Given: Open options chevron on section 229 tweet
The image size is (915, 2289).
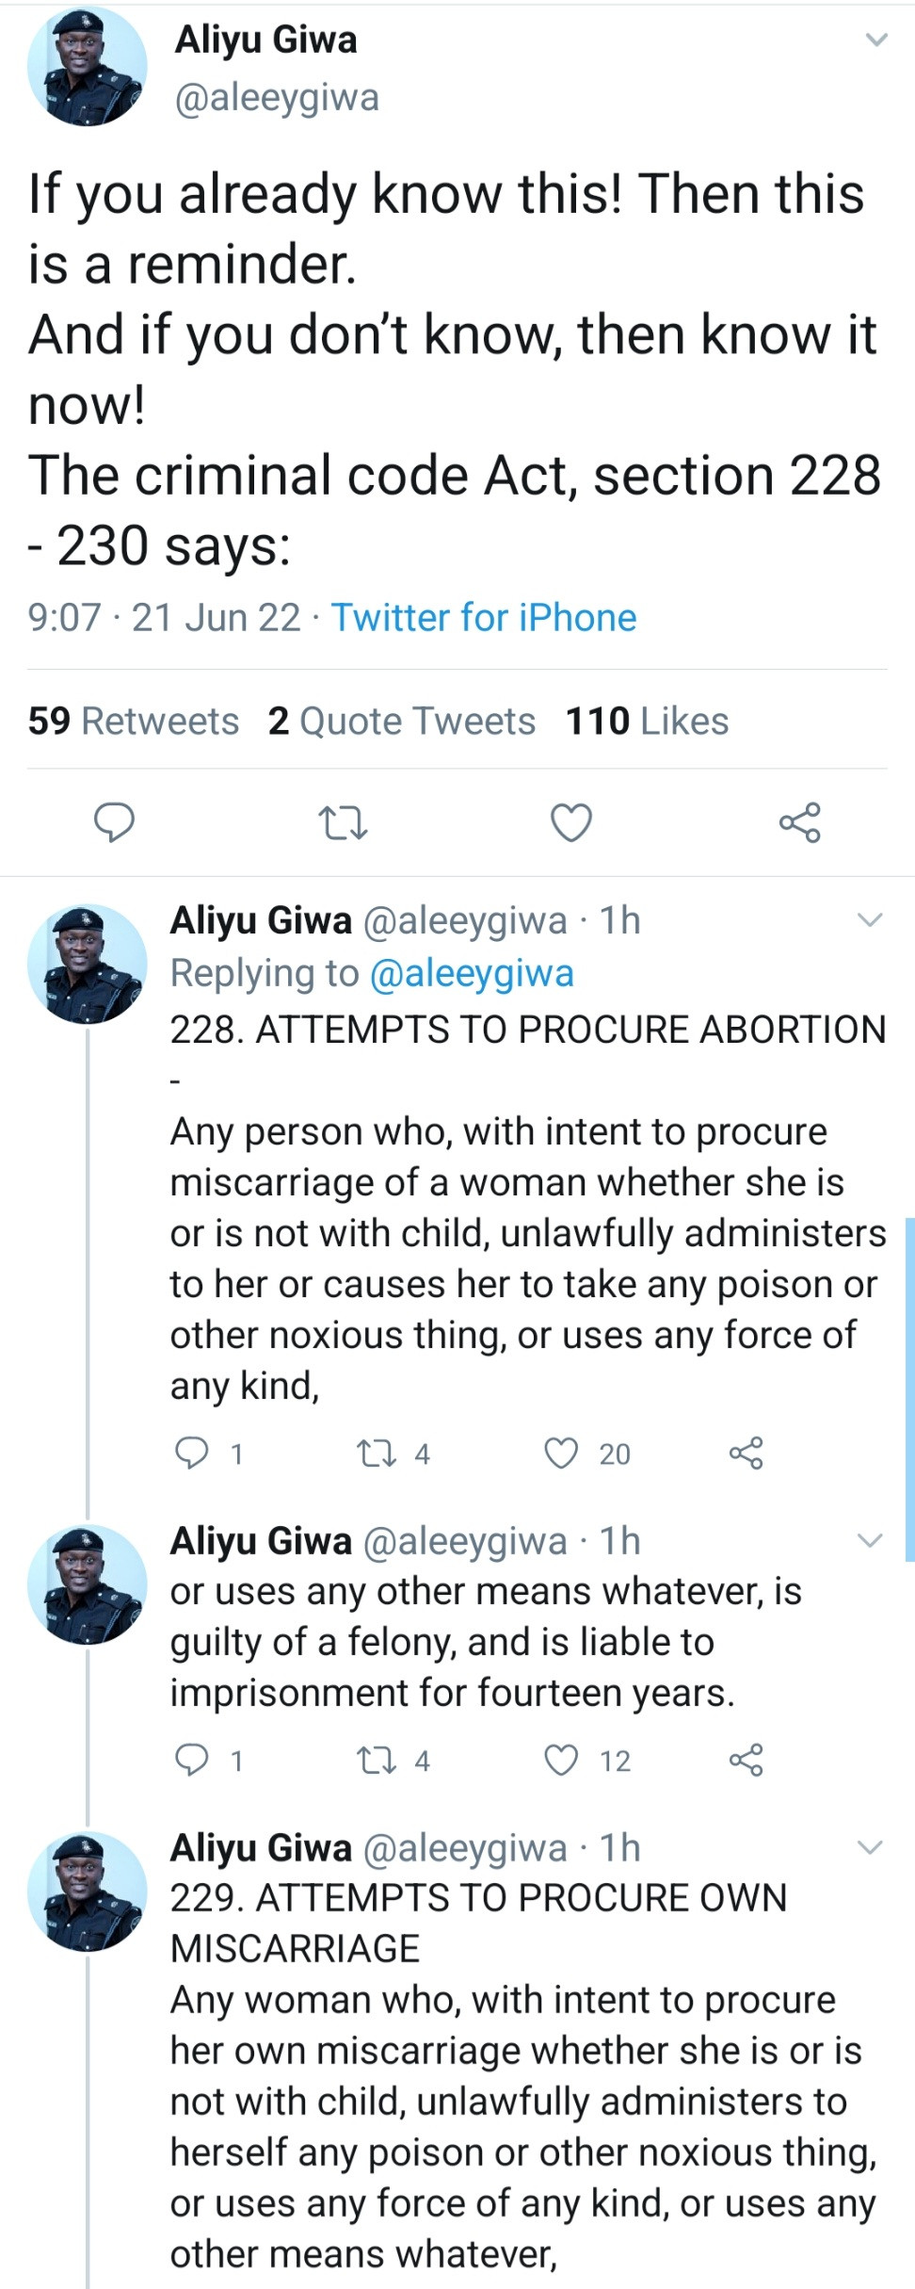Looking at the screenshot, I should tap(871, 1848).
